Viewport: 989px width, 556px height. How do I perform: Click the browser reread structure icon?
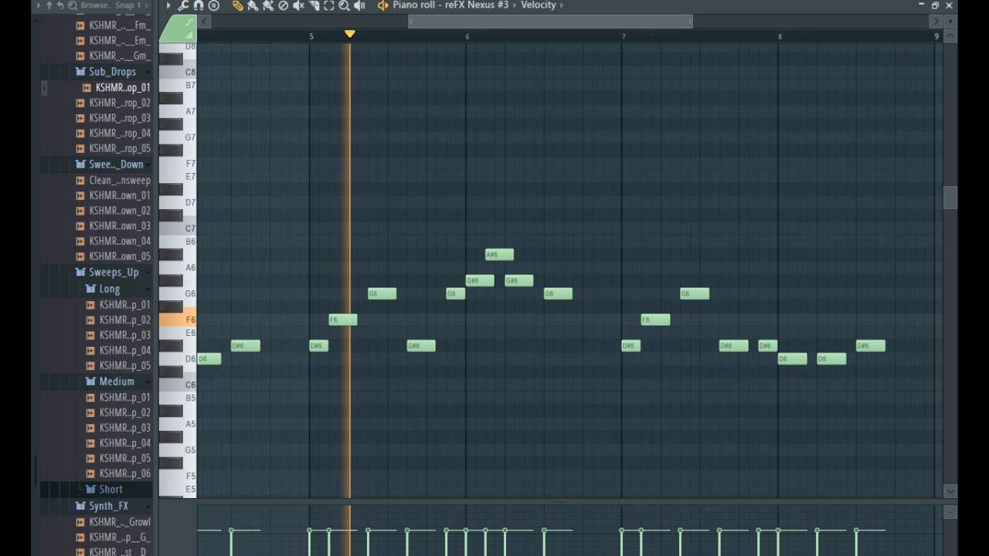(60, 5)
